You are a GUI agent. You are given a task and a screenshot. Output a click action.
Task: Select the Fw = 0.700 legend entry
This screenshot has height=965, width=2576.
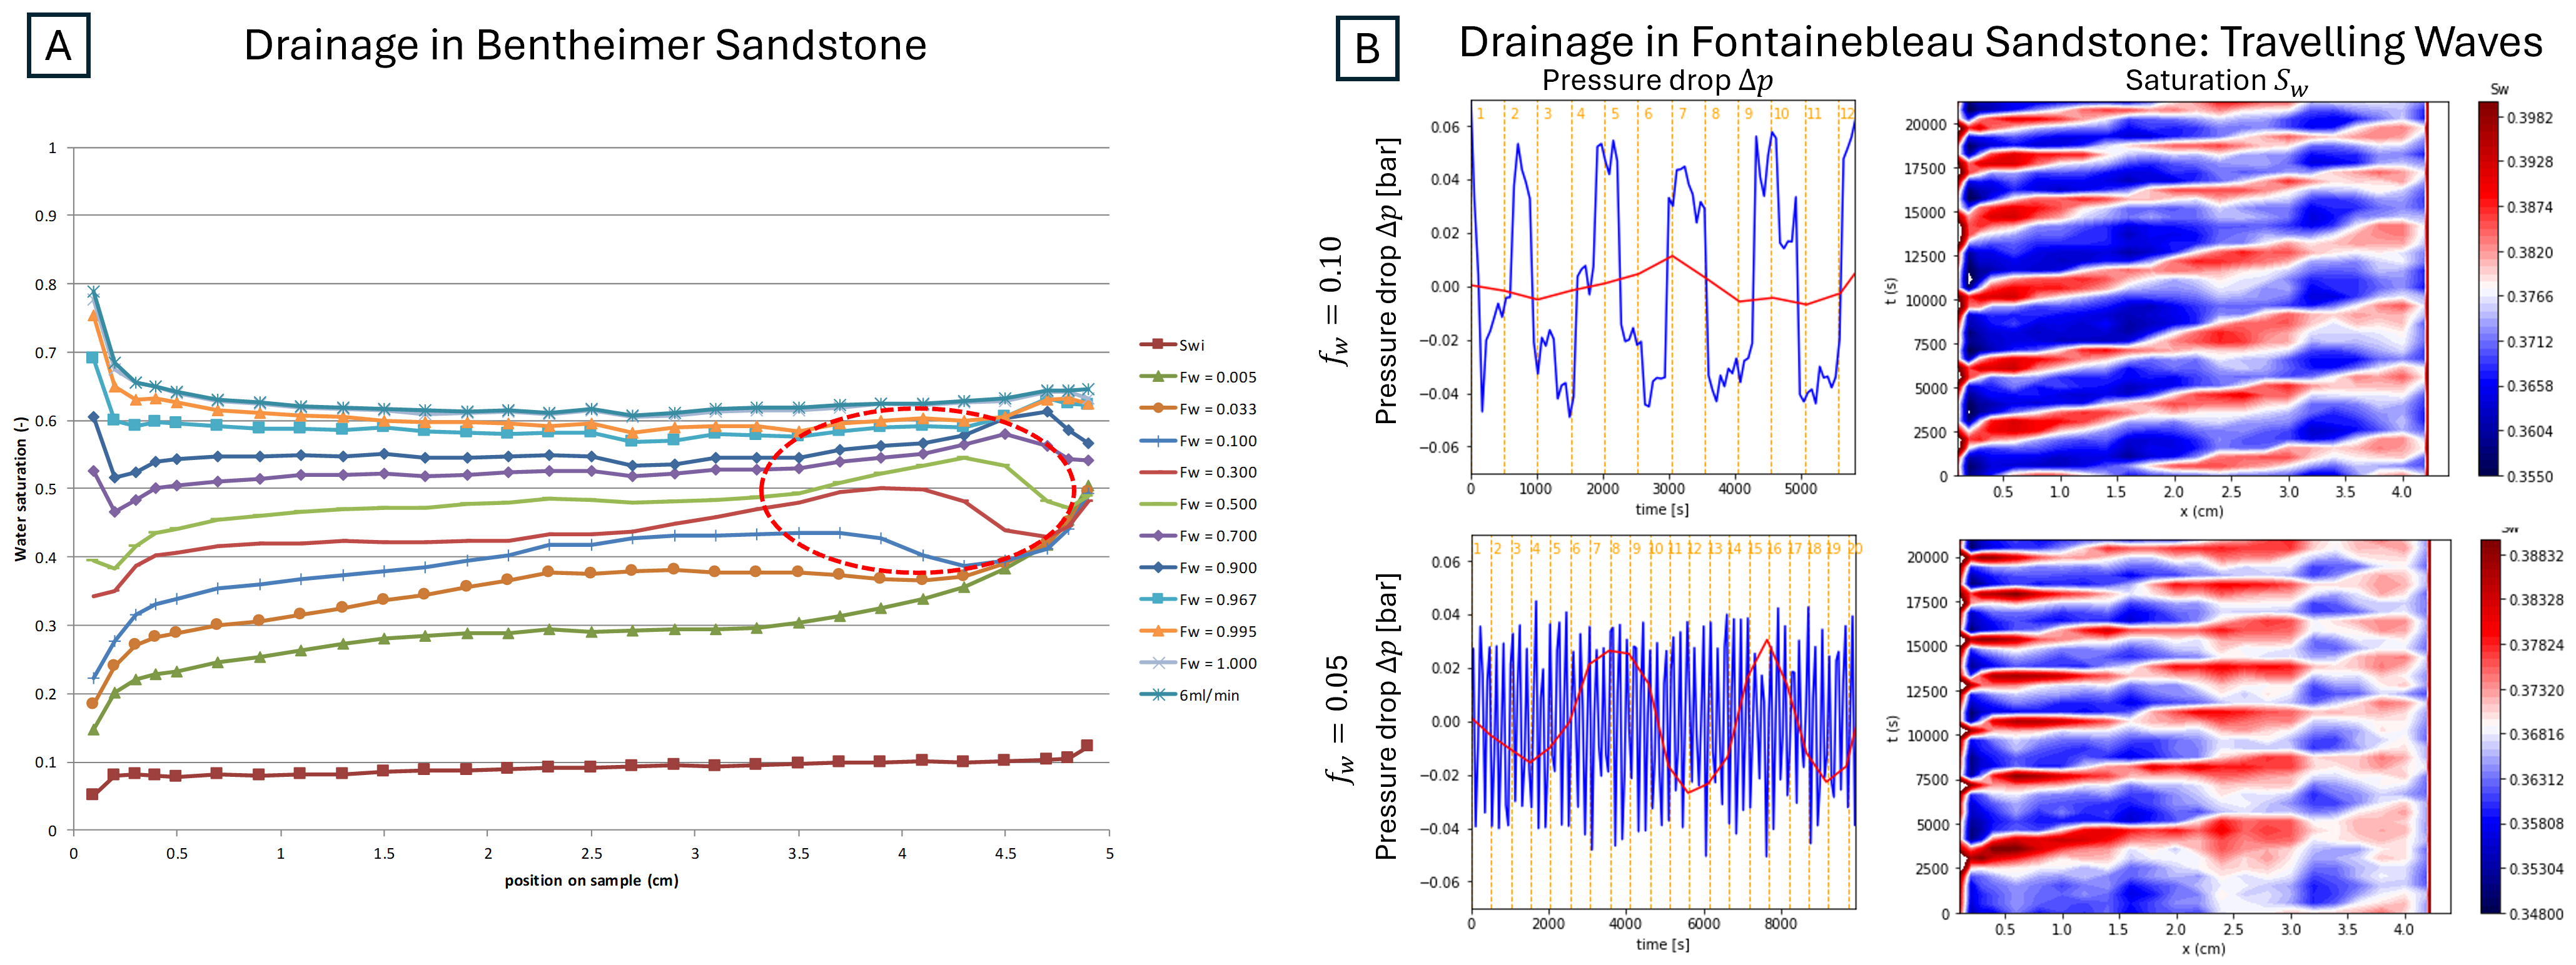(1216, 536)
